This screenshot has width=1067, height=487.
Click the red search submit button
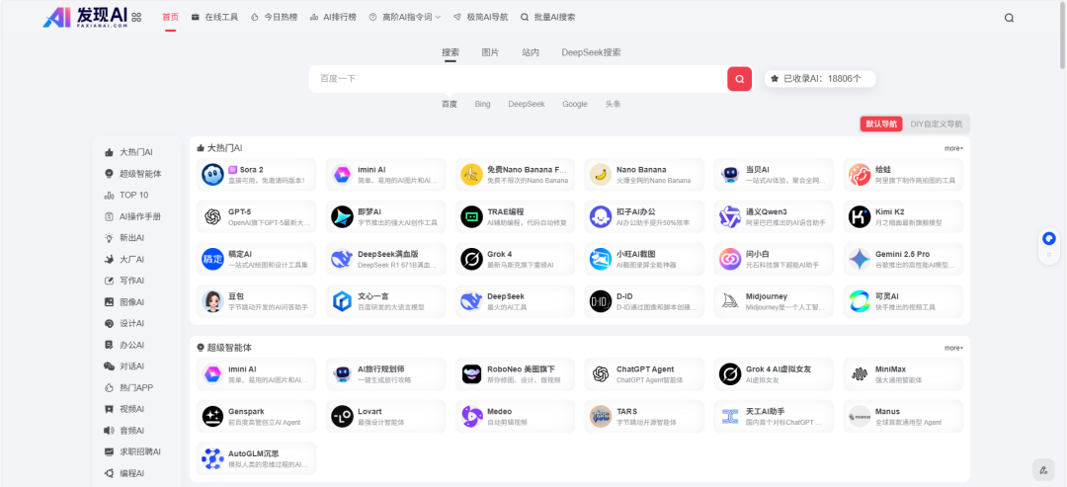click(739, 79)
